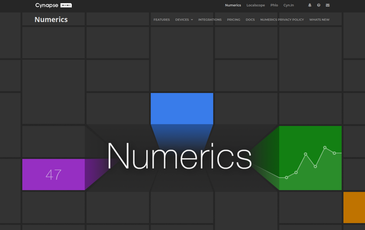Screen dimensions: 365x230
Task: Expand the Devices dropdown menu
Action: tap(184, 20)
